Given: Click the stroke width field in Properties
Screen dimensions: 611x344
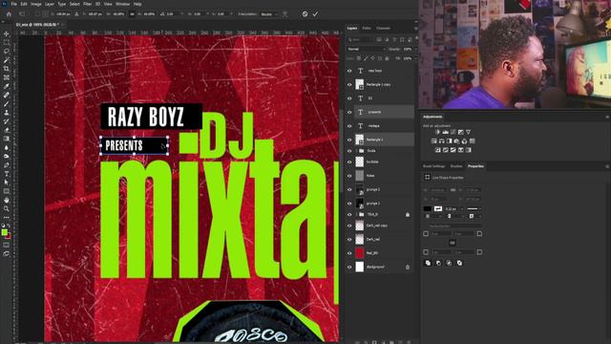Looking at the screenshot, I should (452, 209).
